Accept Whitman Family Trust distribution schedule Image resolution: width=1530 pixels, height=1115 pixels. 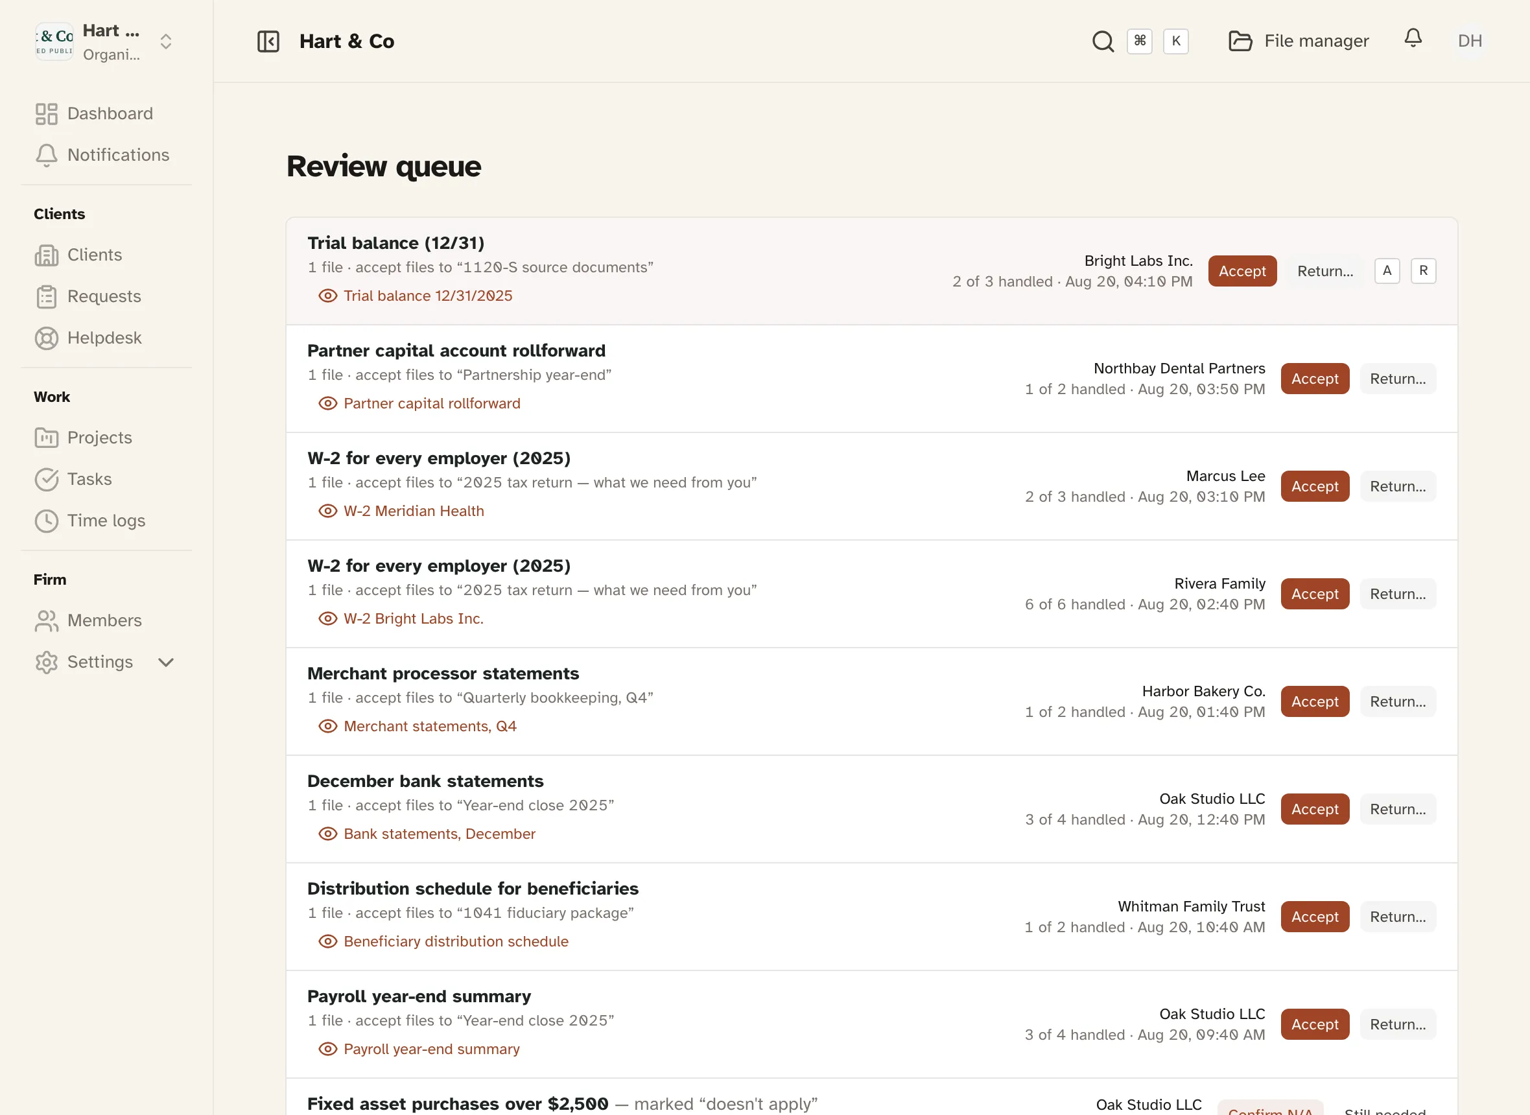(x=1315, y=917)
